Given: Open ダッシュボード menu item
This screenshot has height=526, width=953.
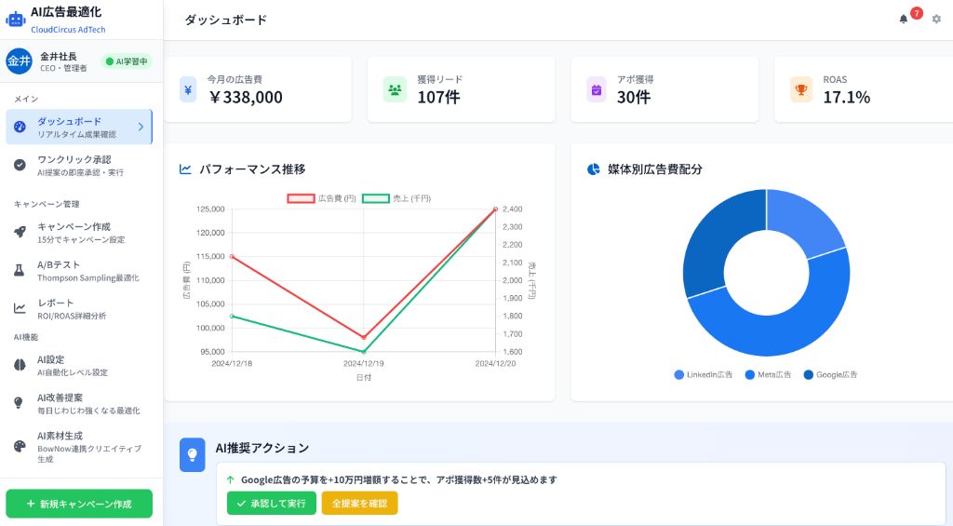Looking at the screenshot, I should pos(79,128).
